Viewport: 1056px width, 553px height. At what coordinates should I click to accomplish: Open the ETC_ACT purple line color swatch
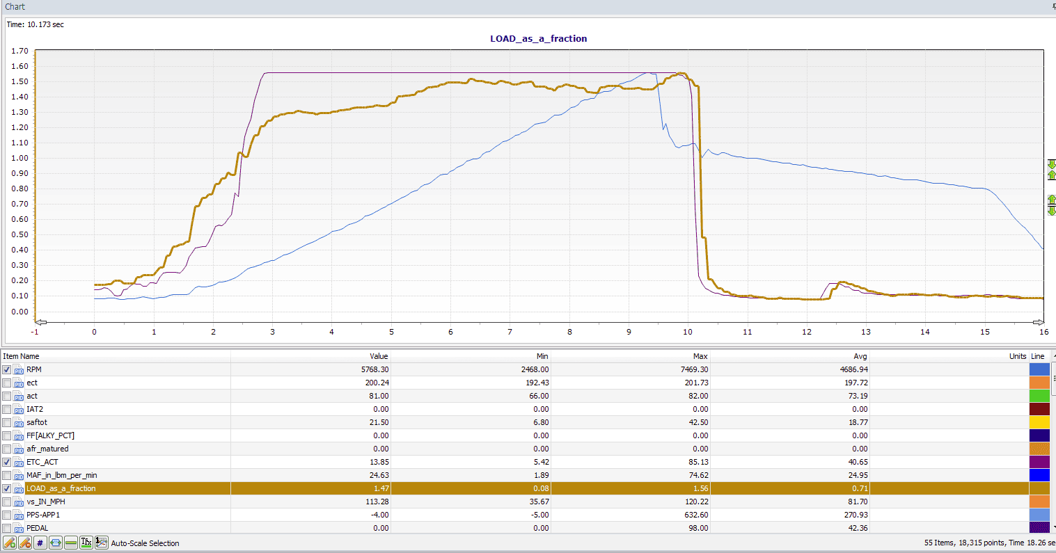click(1039, 463)
